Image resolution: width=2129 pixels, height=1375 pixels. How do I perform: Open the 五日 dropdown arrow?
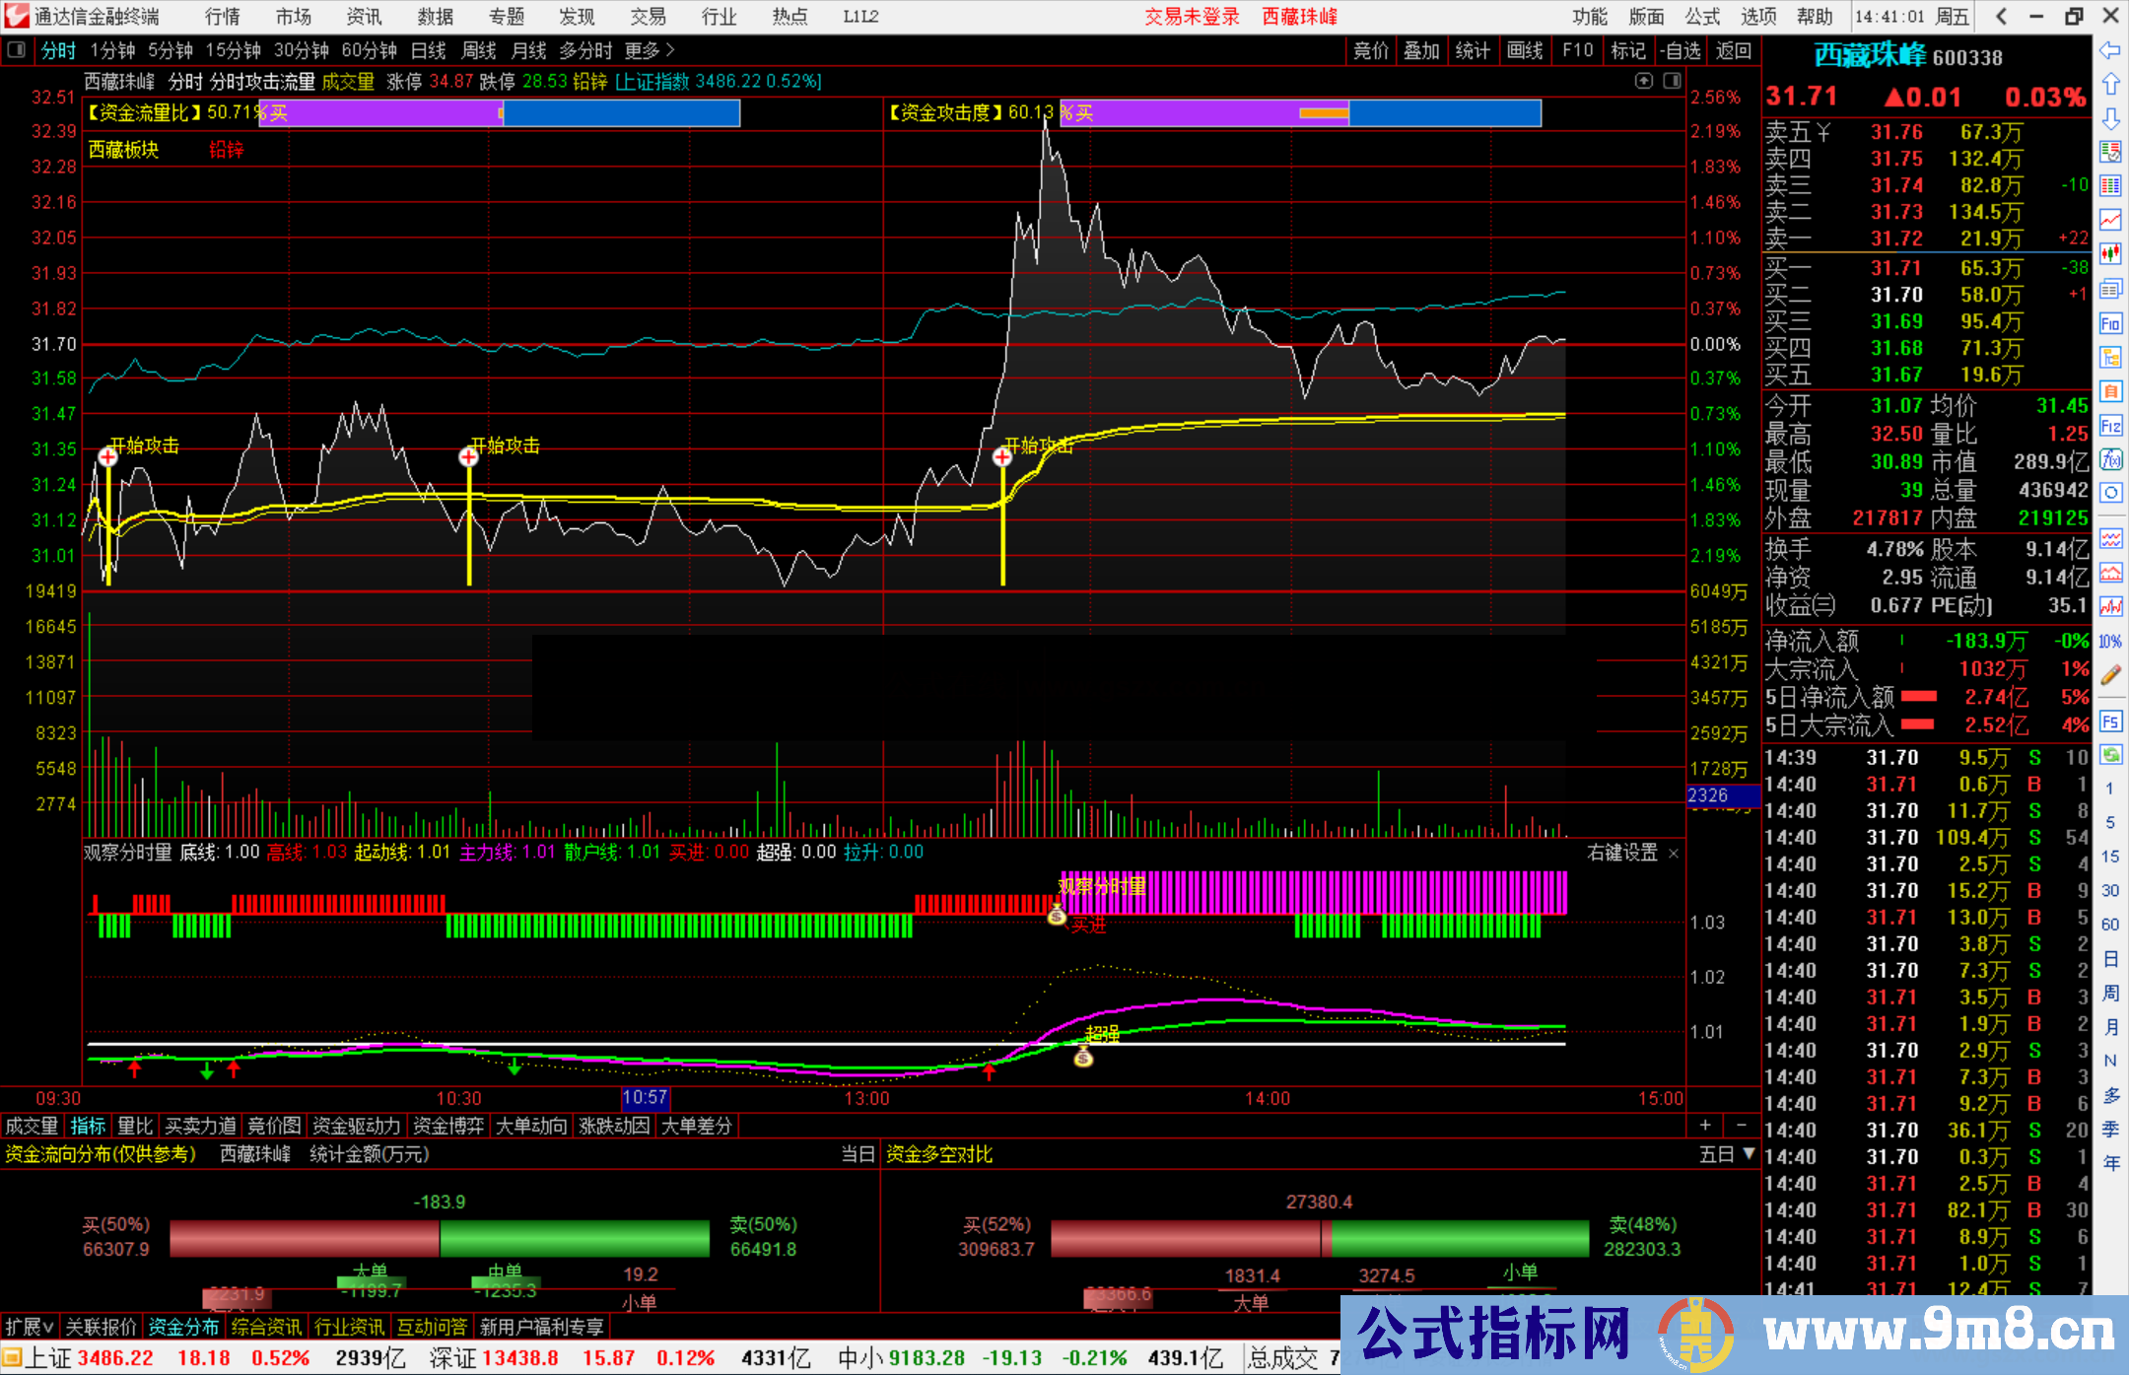coord(1749,1153)
